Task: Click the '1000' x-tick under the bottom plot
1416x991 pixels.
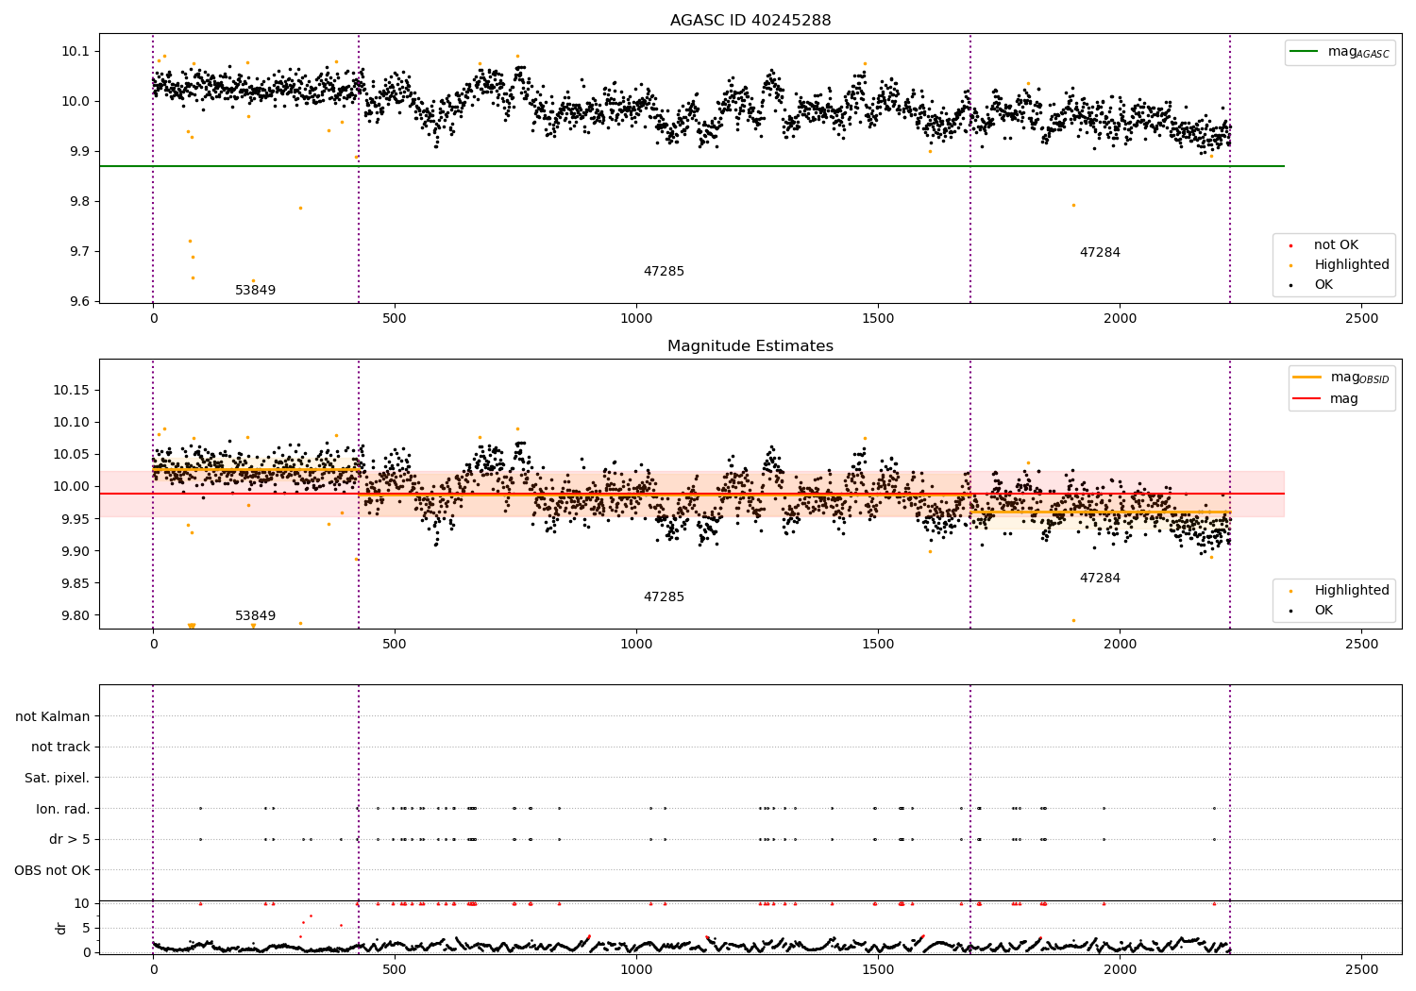Action: click(636, 969)
